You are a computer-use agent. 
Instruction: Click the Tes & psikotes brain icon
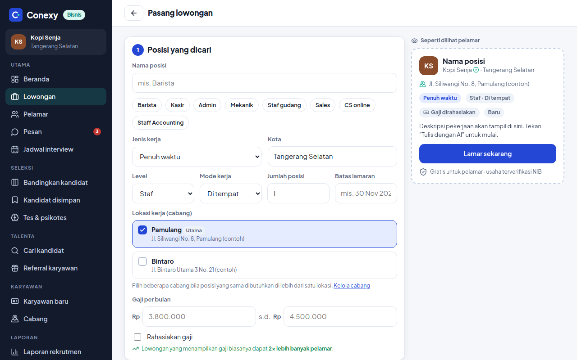click(15, 218)
